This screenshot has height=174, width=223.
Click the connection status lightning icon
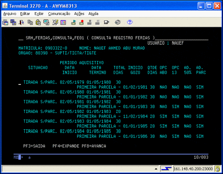pos(166,169)
